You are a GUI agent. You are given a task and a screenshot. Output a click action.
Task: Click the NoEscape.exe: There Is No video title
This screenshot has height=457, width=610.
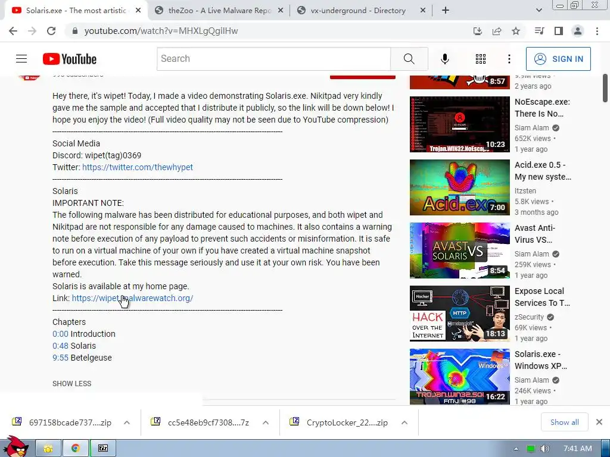pos(542,108)
